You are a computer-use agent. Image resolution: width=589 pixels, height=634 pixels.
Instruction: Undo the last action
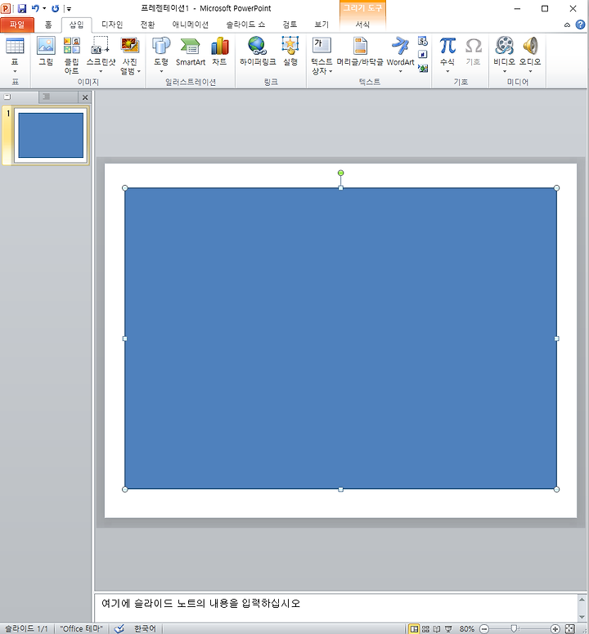click(x=35, y=8)
